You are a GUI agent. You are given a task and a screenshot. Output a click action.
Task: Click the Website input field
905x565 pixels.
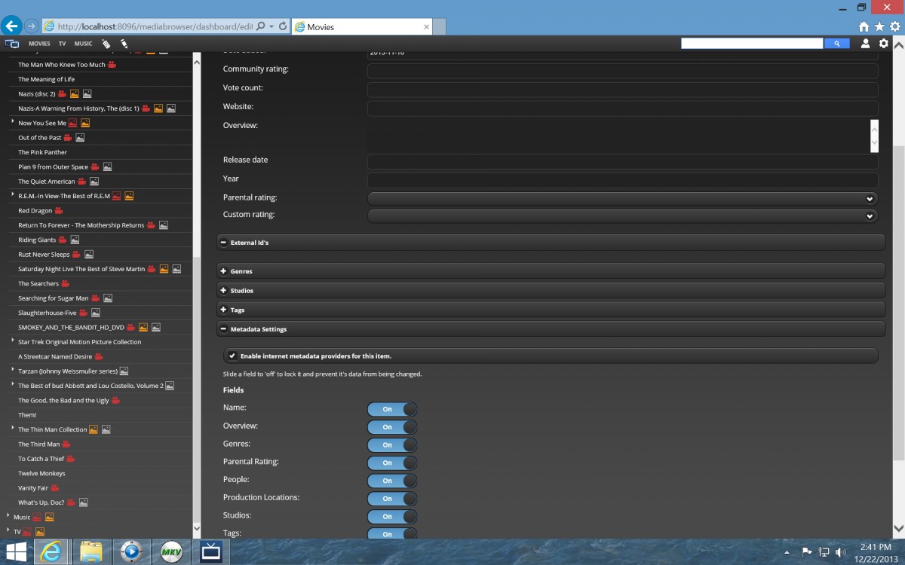(x=623, y=108)
